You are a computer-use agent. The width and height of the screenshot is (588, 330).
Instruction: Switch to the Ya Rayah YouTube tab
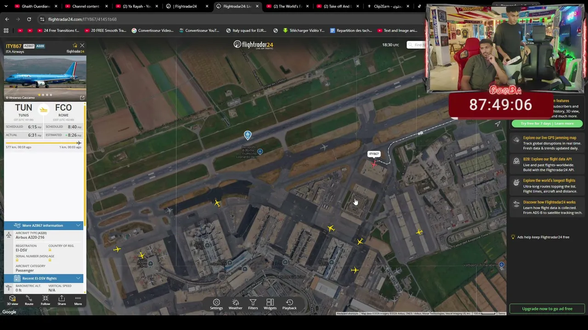[136, 6]
